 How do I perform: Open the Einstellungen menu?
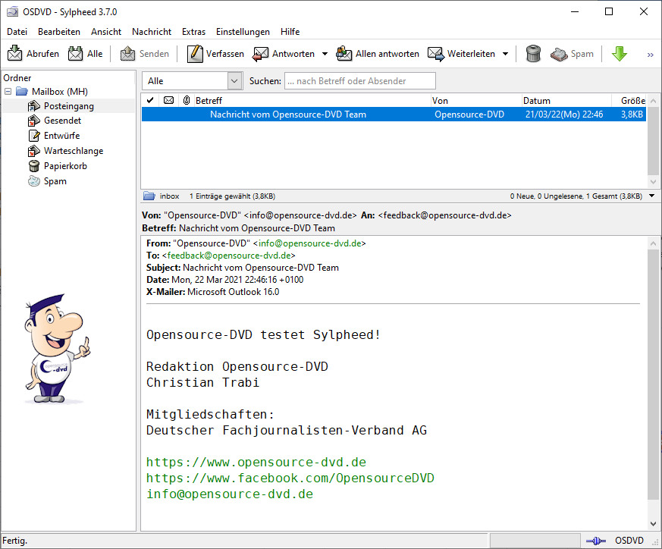(x=243, y=32)
